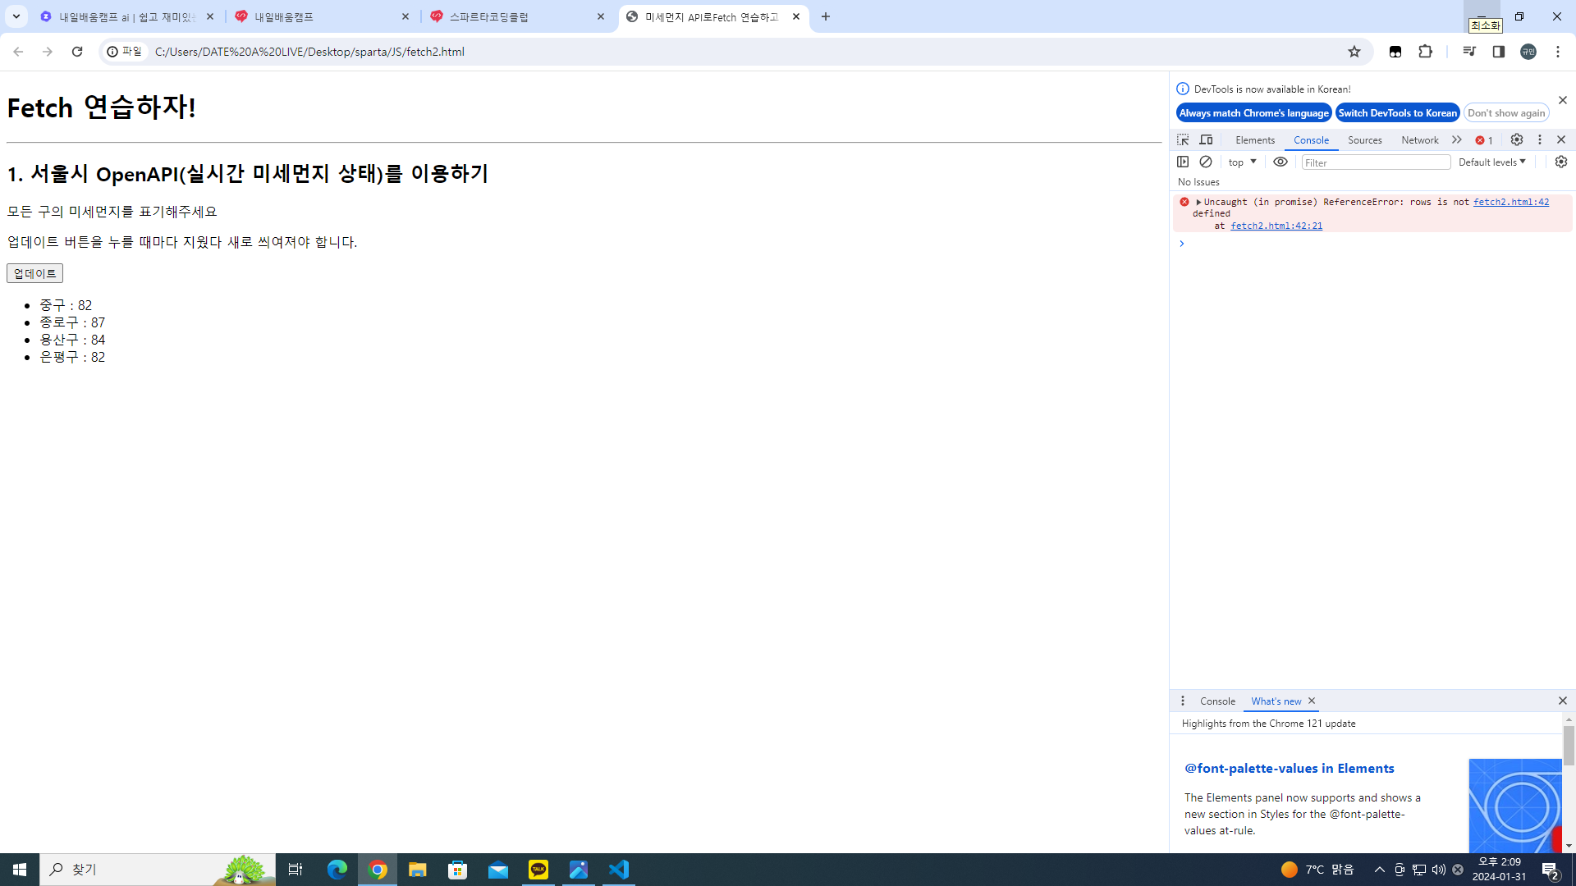
Task: Bookmark this page with star icon
Action: [1354, 52]
